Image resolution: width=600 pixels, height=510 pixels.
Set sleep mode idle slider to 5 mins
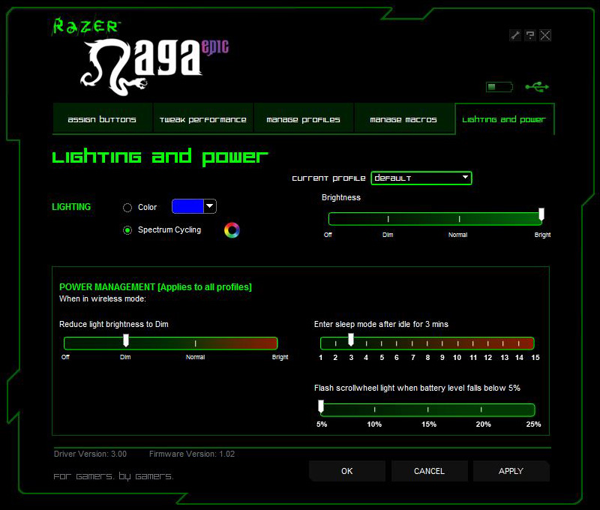click(x=382, y=343)
